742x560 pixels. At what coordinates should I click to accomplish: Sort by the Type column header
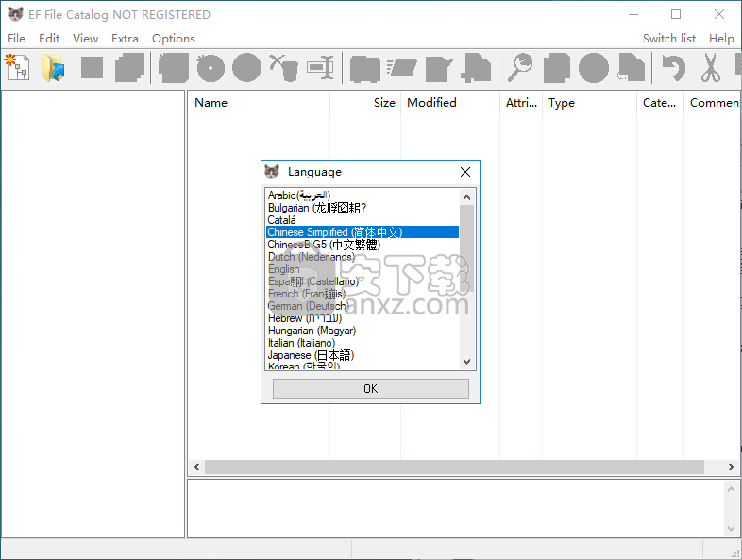pos(590,103)
